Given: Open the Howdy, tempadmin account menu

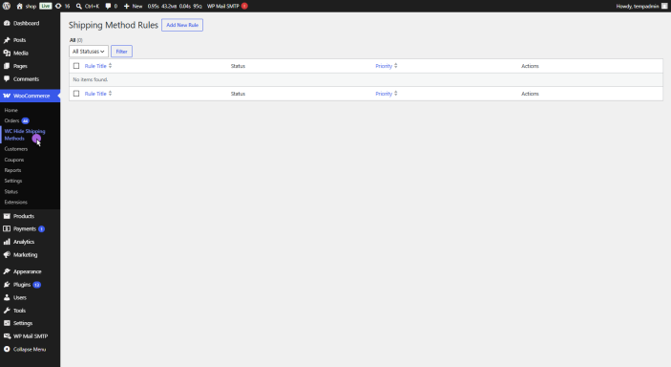Looking at the screenshot, I should [641, 6].
